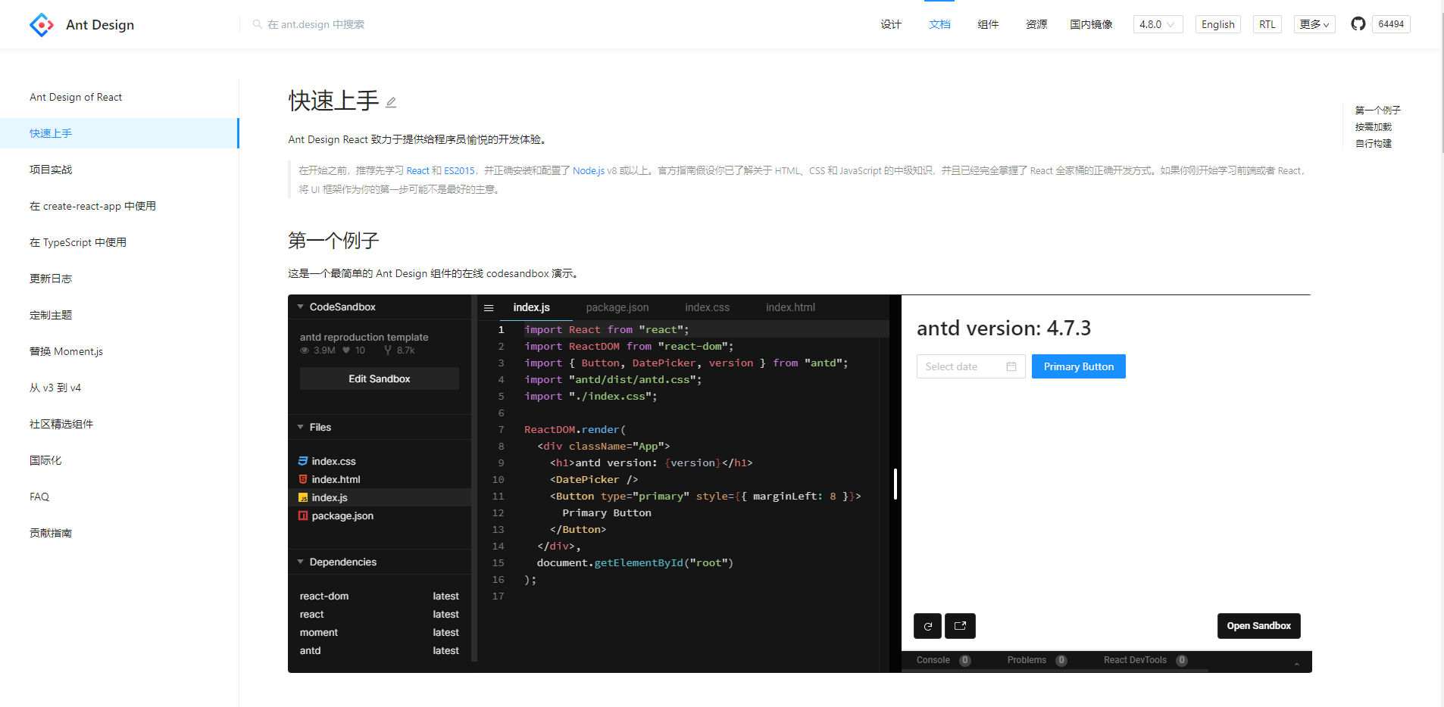Collapse the Dependencies section
Image resolution: width=1444 pixels, height=707 pixels.
click(301, 562)
